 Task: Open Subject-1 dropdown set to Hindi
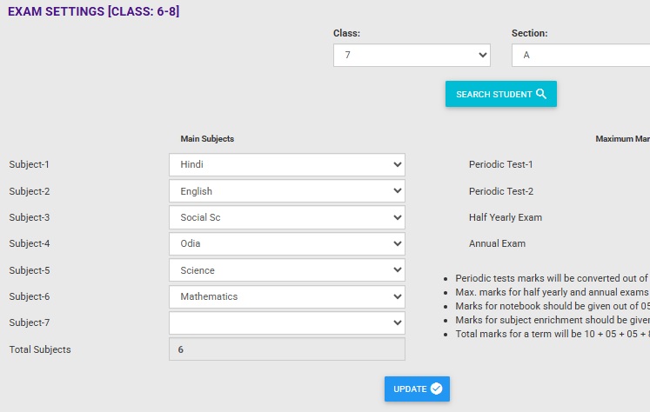287,164
